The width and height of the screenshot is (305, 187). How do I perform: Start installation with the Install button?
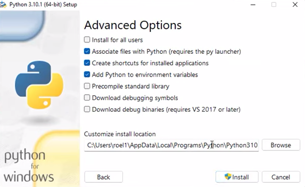237,177
